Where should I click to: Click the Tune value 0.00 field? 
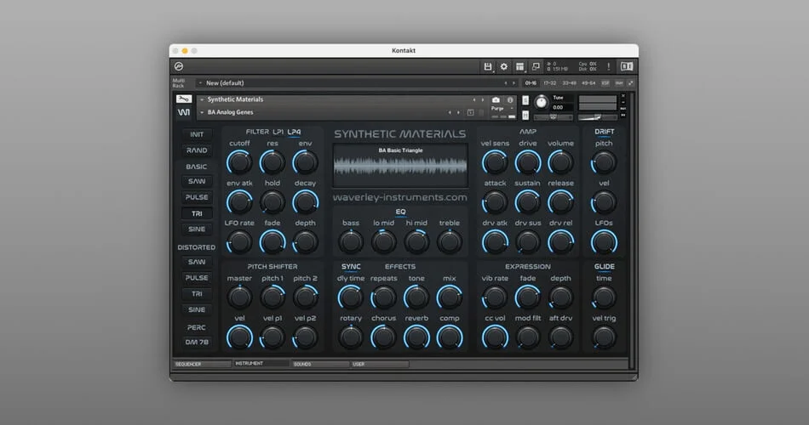[x=562, y=108]
